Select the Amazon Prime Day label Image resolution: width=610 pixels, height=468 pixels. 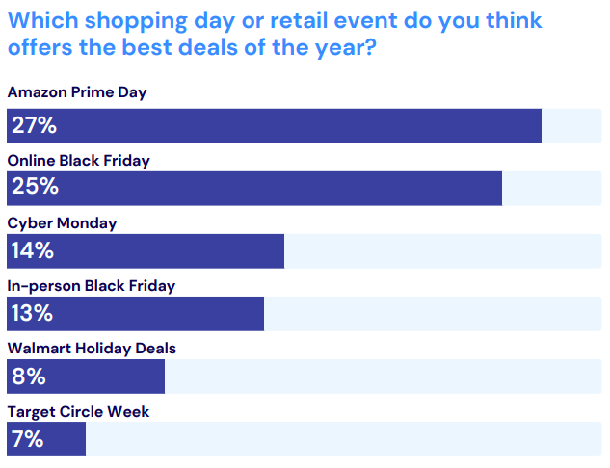[76, 92]
